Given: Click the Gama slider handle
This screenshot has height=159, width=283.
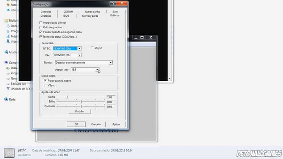Looking at the screenshot, I should [67, 97].
